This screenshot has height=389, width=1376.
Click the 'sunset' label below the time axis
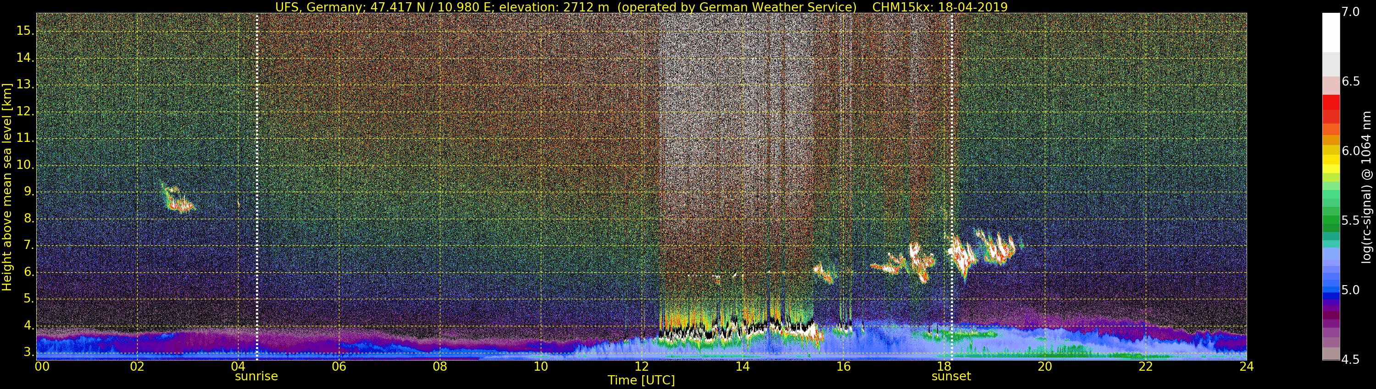pos(951,376)
